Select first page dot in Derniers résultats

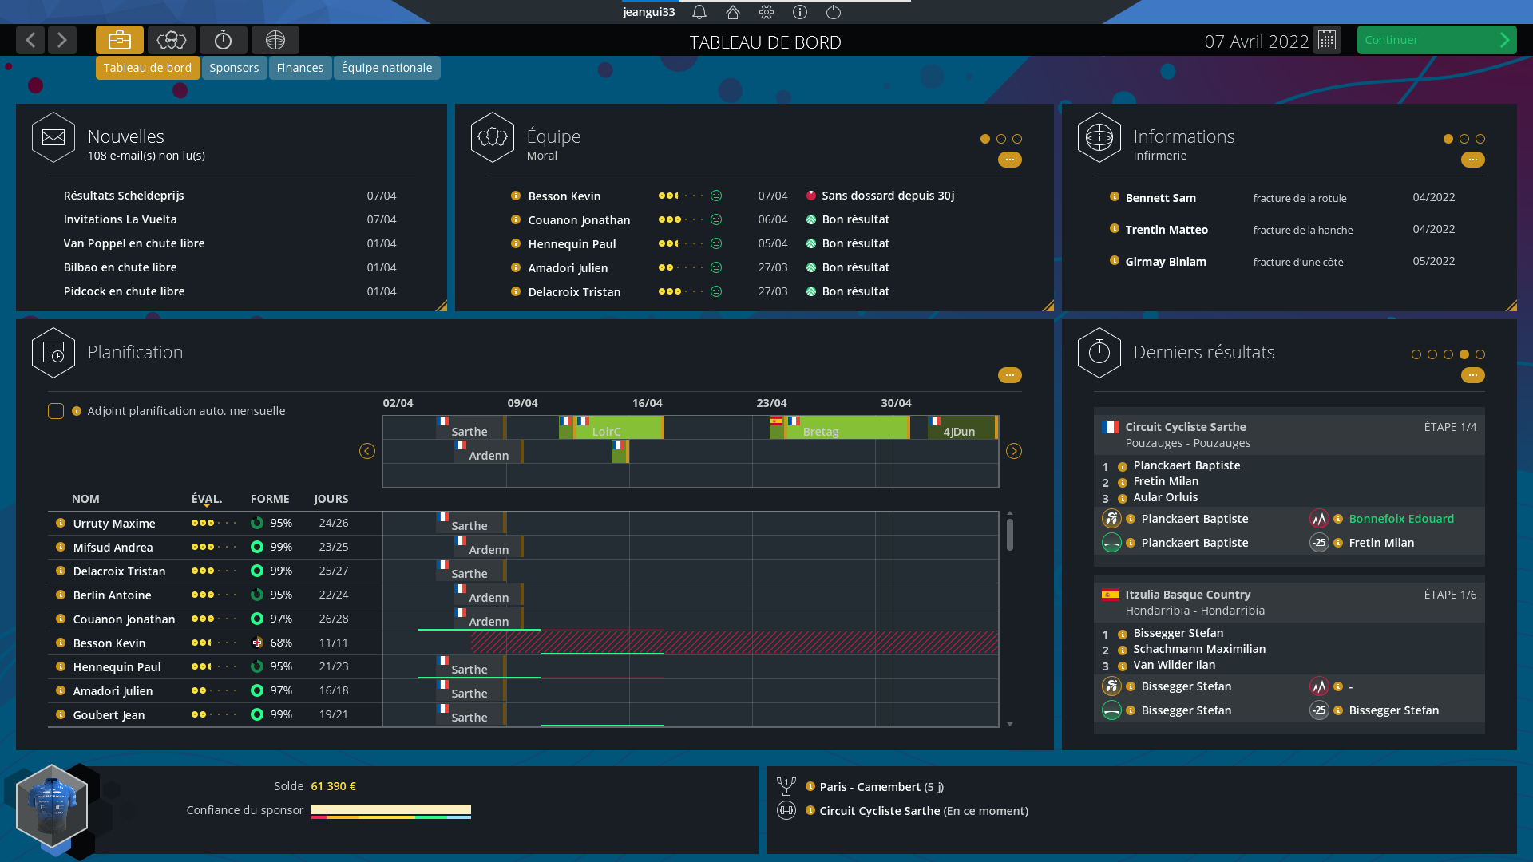click(1416, 354)
